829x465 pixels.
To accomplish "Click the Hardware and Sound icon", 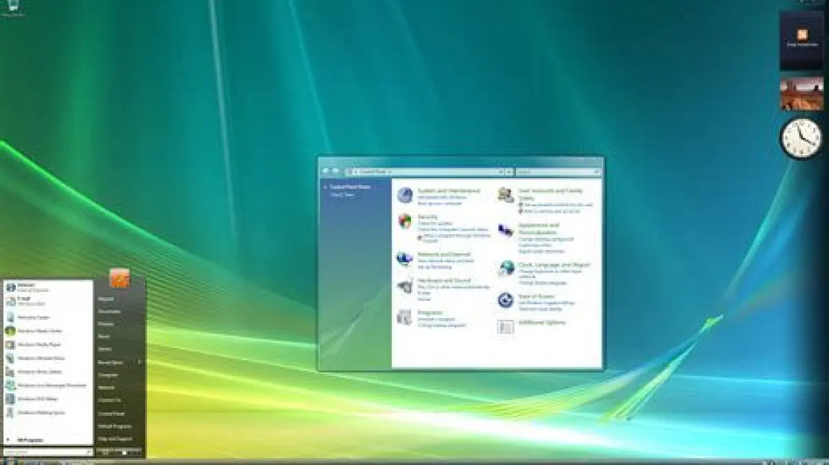I will [x=405, y=286].
